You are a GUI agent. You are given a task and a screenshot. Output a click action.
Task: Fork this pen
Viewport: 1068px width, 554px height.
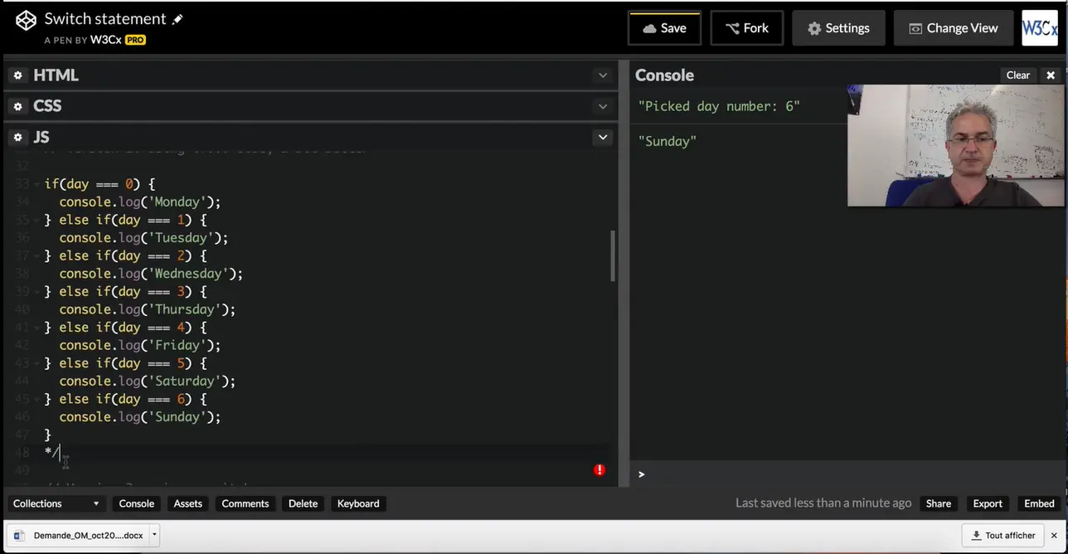coord(746,28)
